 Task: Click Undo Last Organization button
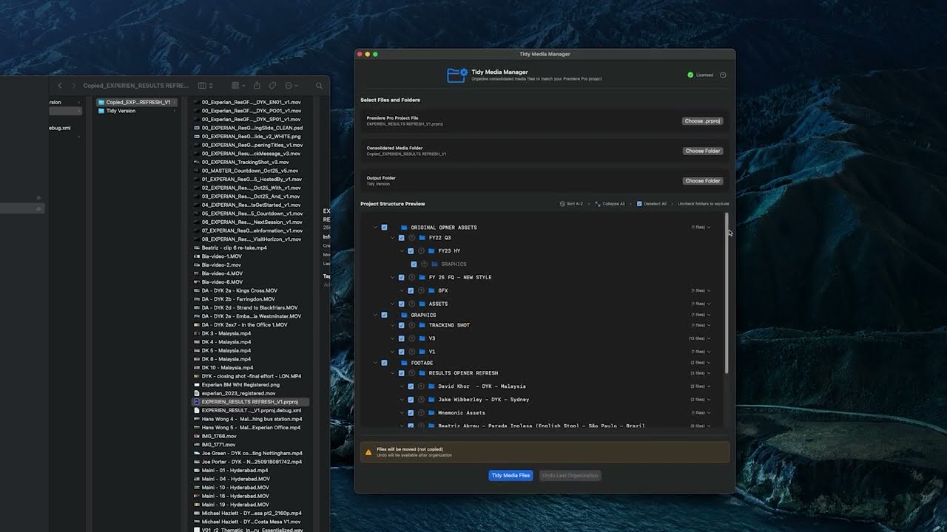[x=570, y=475]
